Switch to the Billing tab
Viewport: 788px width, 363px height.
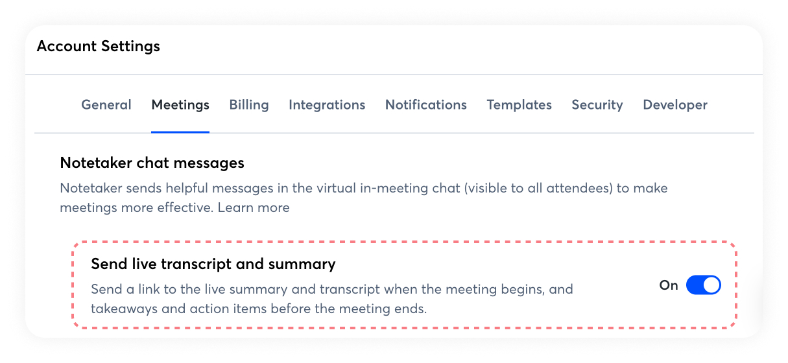pos(249,105)
